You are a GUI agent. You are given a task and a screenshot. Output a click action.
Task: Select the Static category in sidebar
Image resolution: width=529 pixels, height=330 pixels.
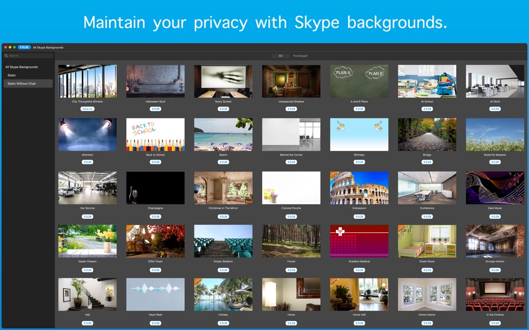pyautogui.click(x=12, y=76)
